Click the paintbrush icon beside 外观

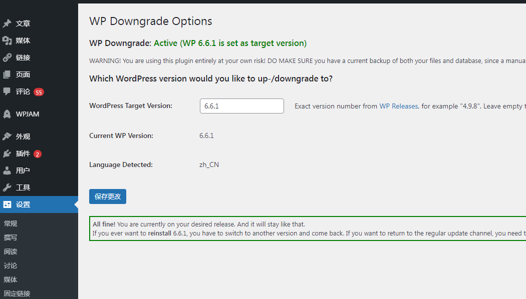(x=7, y=136)
